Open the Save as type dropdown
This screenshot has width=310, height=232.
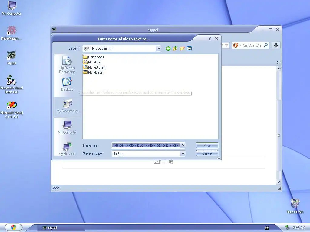pyautogui.click(x=183, y=153)
